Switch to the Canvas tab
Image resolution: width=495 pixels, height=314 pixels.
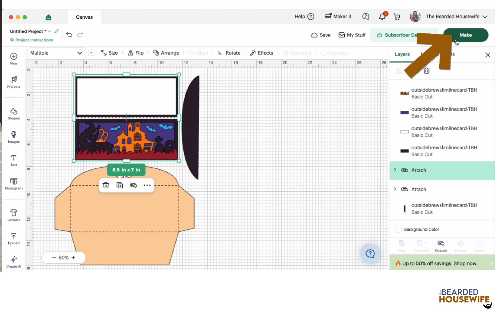click(84, 17)
